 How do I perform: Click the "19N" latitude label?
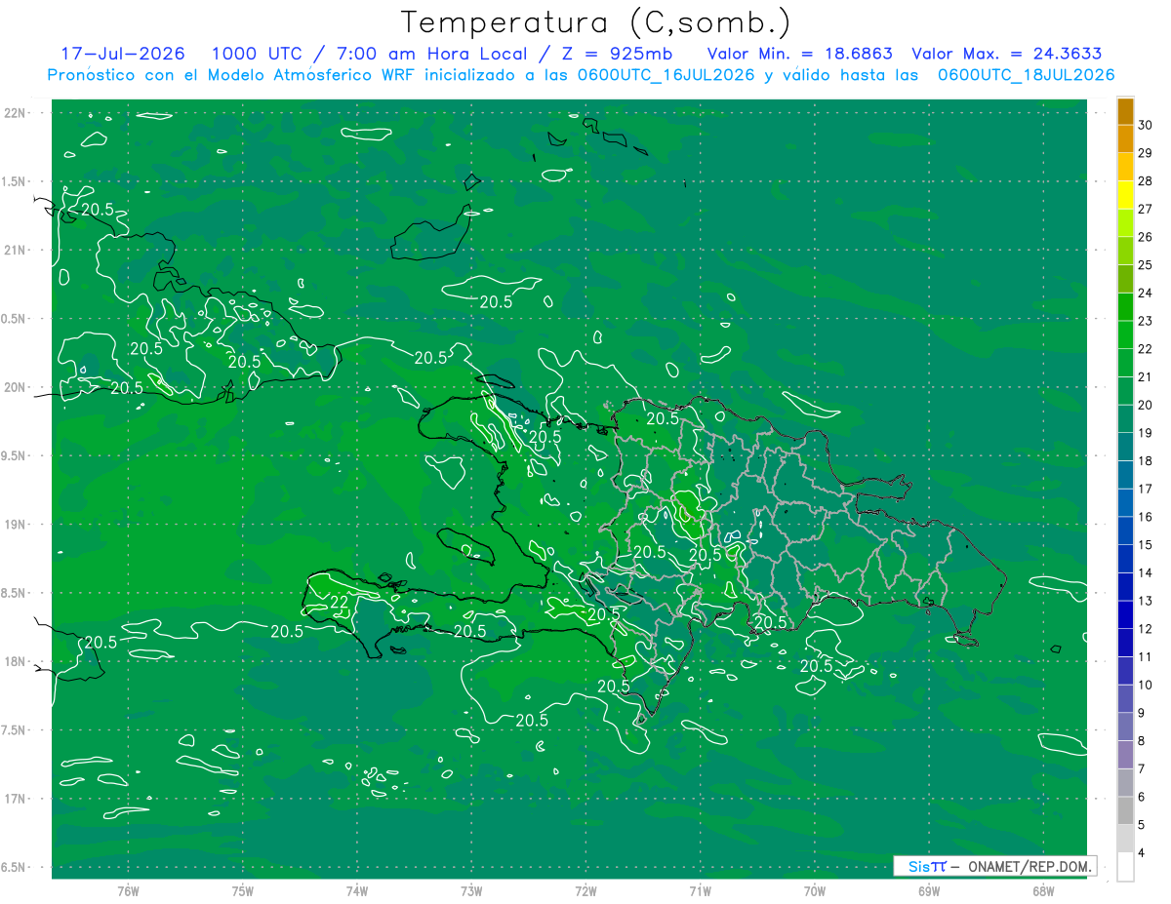tap(16, 524)
